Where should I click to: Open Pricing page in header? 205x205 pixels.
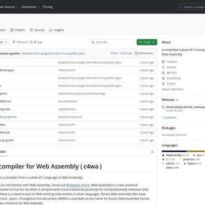pyautogui.click(x=48, y=7)
